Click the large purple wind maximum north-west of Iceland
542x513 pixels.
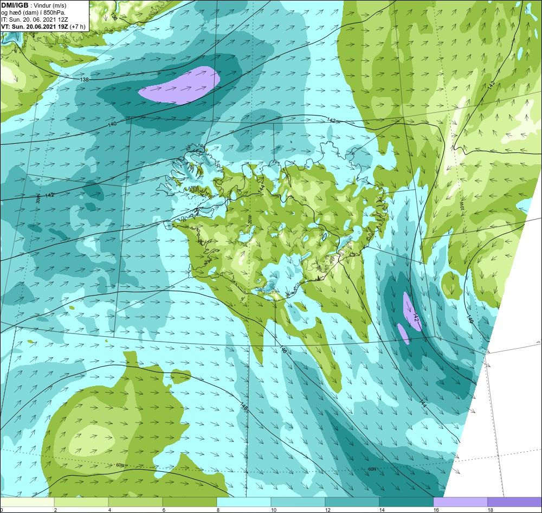[180, 86]
